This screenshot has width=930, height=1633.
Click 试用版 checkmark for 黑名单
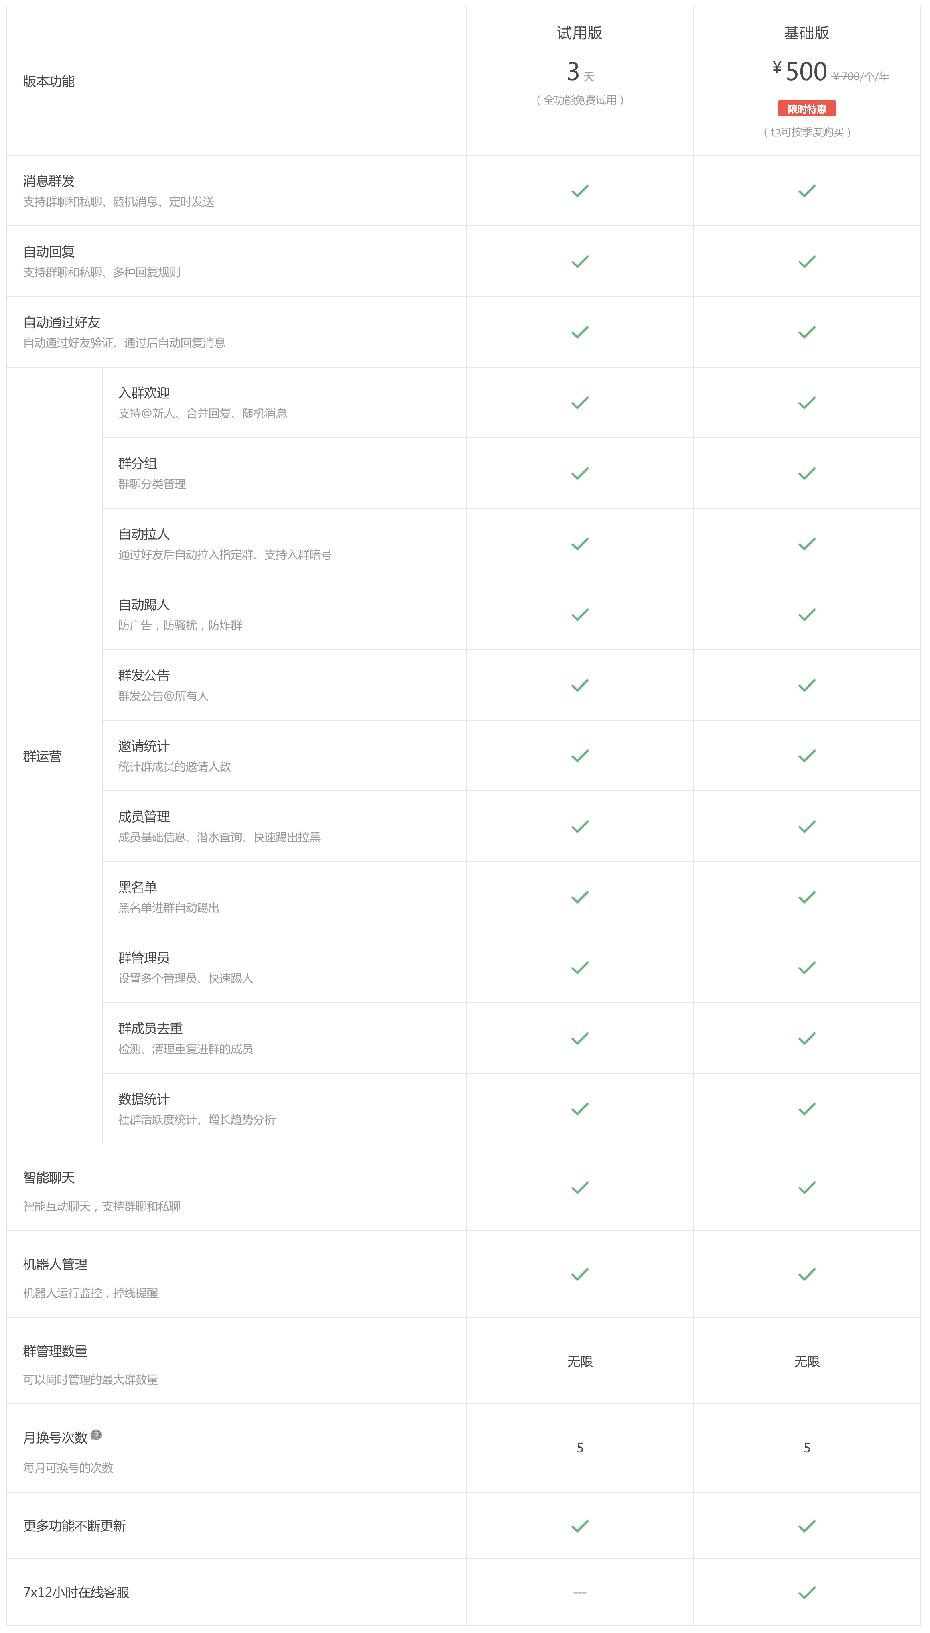tap(579, 897)
